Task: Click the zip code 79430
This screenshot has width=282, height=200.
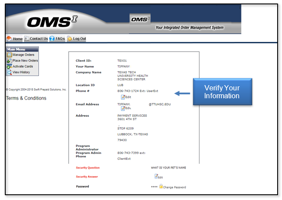Action: point(122,140)
